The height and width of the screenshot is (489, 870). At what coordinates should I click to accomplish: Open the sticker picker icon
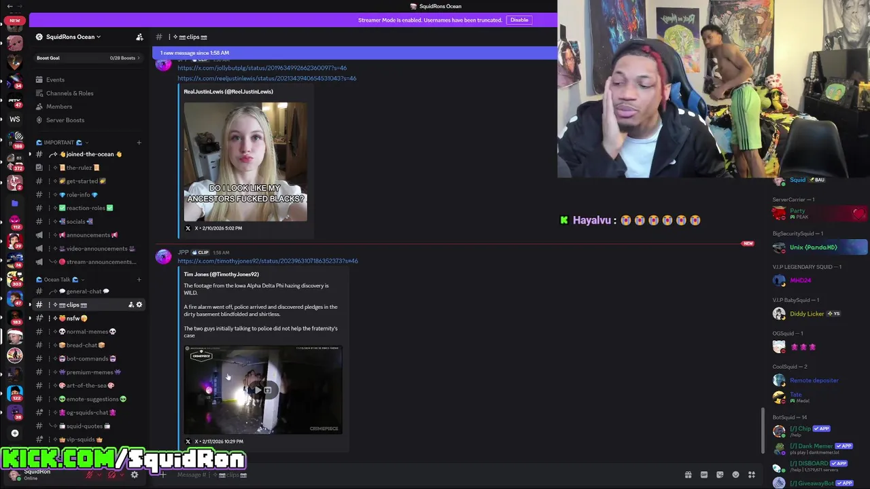point(720,475)
